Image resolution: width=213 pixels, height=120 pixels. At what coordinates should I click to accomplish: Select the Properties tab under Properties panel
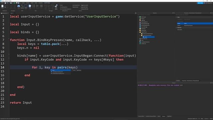click(x=190, y=81)
